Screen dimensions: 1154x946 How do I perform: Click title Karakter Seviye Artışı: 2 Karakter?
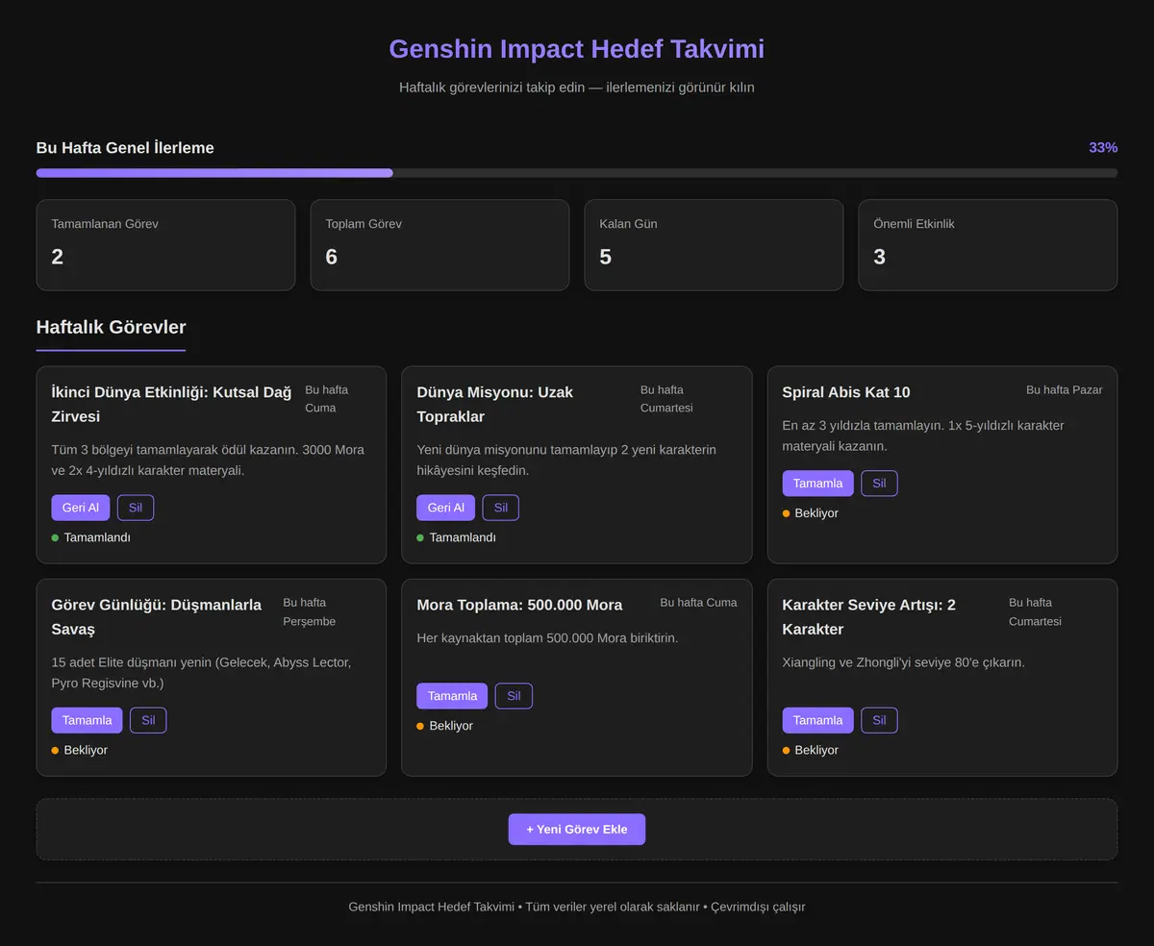click(869, 616)
